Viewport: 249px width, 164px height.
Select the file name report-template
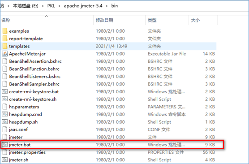26,39
